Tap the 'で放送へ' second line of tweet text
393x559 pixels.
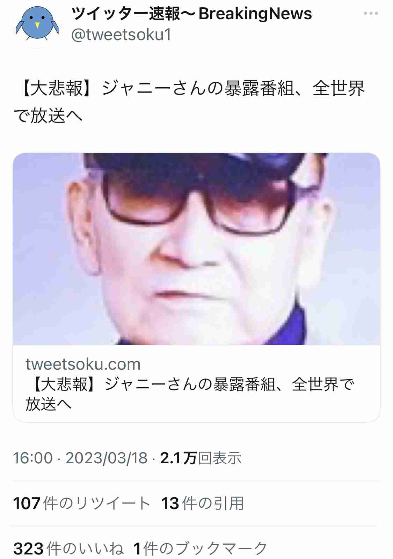tap(48, 116)
